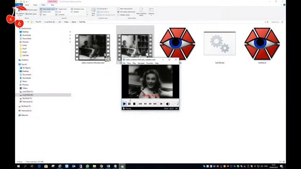Viewport: 301px width, 169px height.
Task: Open Favorites menu in media player
Action: (150, 63)
